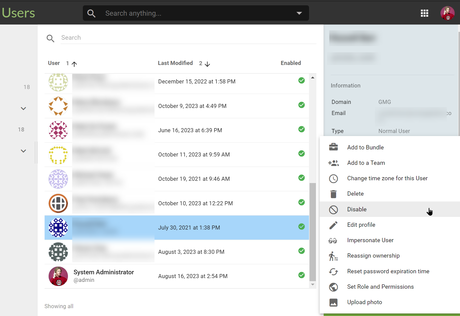Expand the upper sidebar chevron
Image resolution: width=460 pixels, height=316 pixels.
23,108
